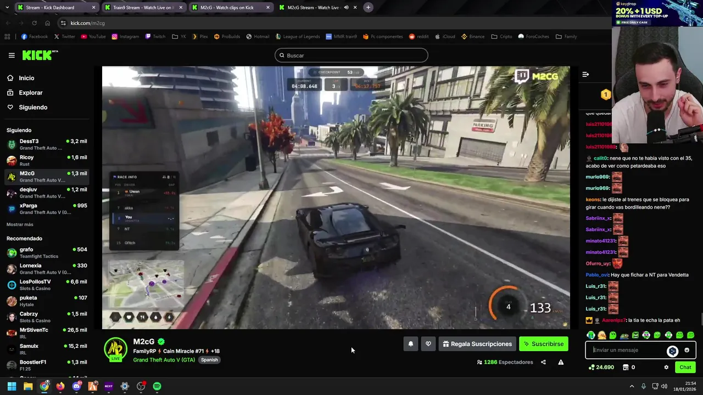
Task: Open the Cripto bookmarks folder
Action: tap(501, 37)
